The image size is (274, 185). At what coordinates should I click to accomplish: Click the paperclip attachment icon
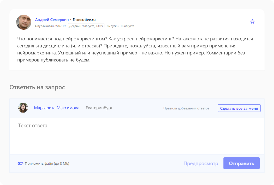(20, 164)
